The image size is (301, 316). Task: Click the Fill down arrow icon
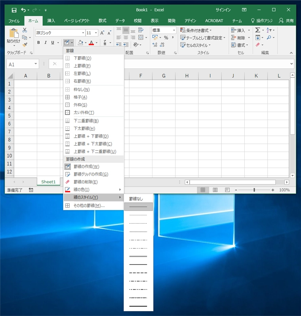(258, 38)
